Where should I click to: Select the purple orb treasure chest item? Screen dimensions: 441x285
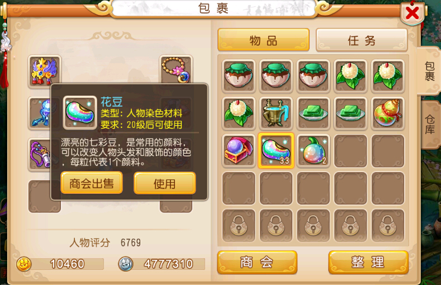[239, 151]
